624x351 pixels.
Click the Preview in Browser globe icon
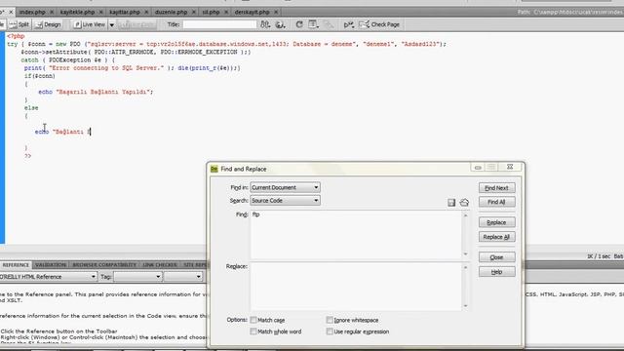(280, 24)
